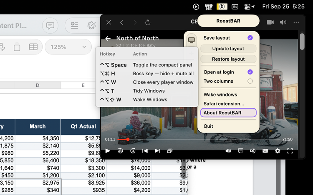This screenshot has width=313, height=195.
Task: Click the date and time in menu bar
Action: pos(283,7)
